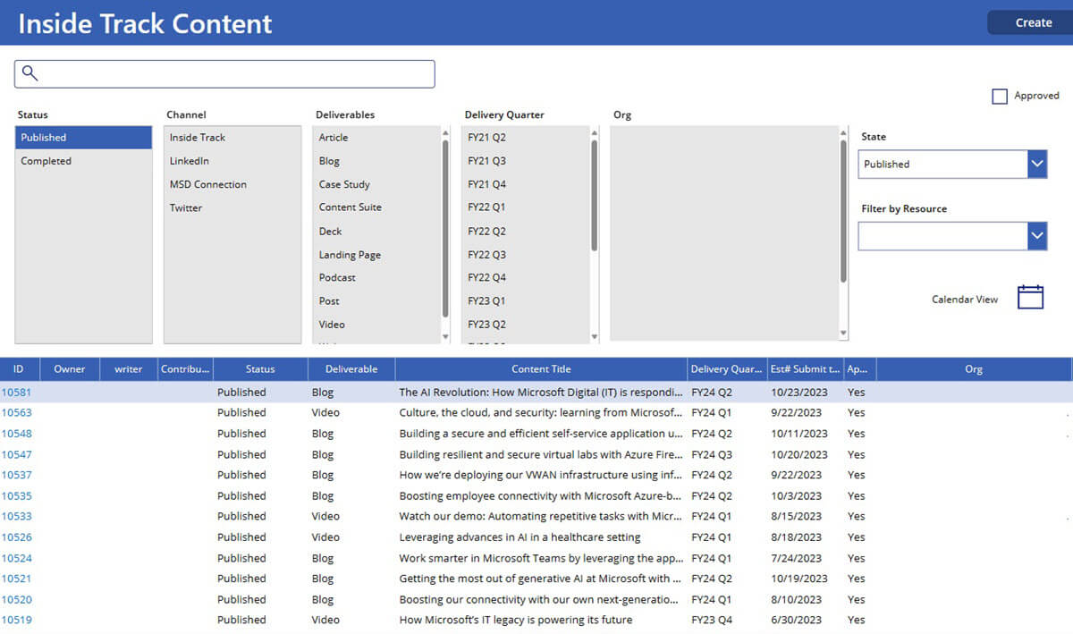Viewport: 1073px width, 634px height.
Task: Click the Content Title column header
Action: pyautogui.click(x=541, y=369)
